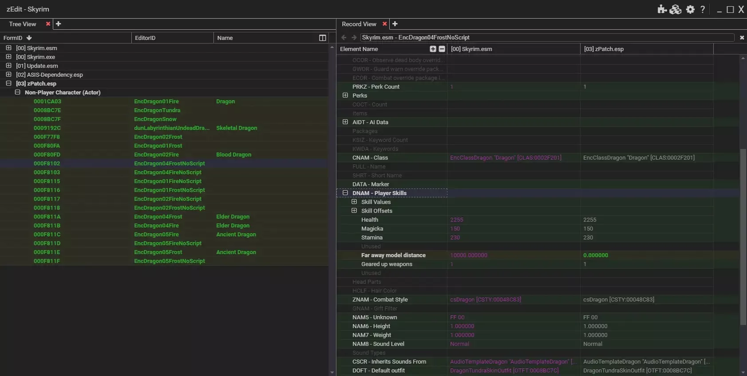This screenshot has width=747, height=376.
Task: Expand all elements with the plus icon
Action: click(433, 49)
